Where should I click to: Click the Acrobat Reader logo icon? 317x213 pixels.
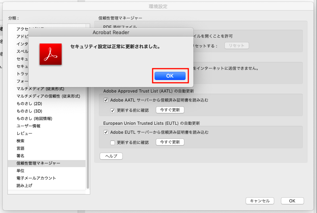(x=51, y=54)
